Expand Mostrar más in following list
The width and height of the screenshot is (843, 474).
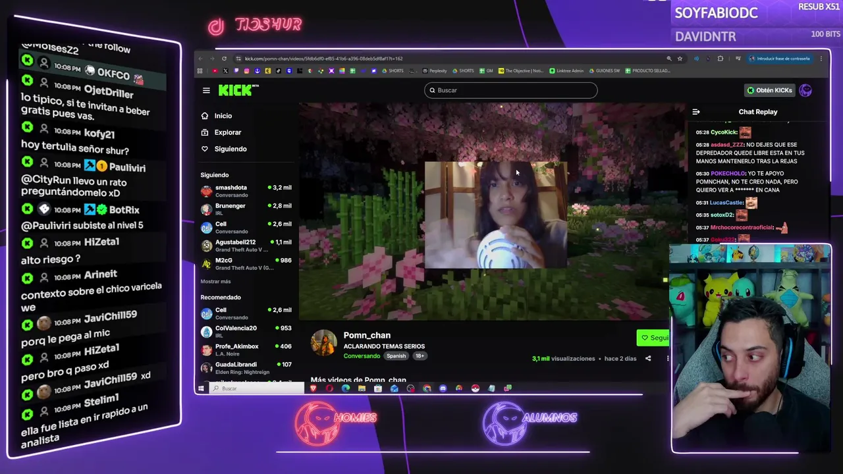pyautogui.click(x=215, y=281)
